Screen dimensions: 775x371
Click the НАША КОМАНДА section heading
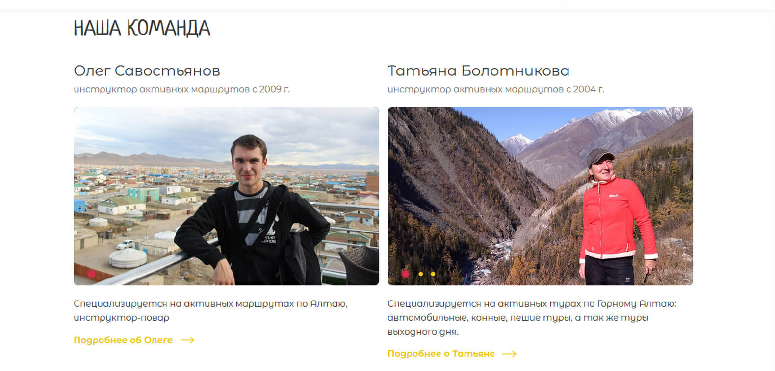pos(142,28)
